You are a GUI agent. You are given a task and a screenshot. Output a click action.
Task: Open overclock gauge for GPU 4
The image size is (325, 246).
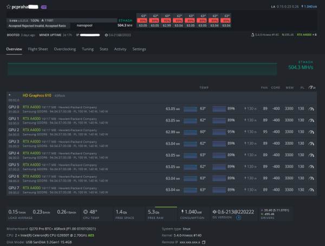coord(311,154)
